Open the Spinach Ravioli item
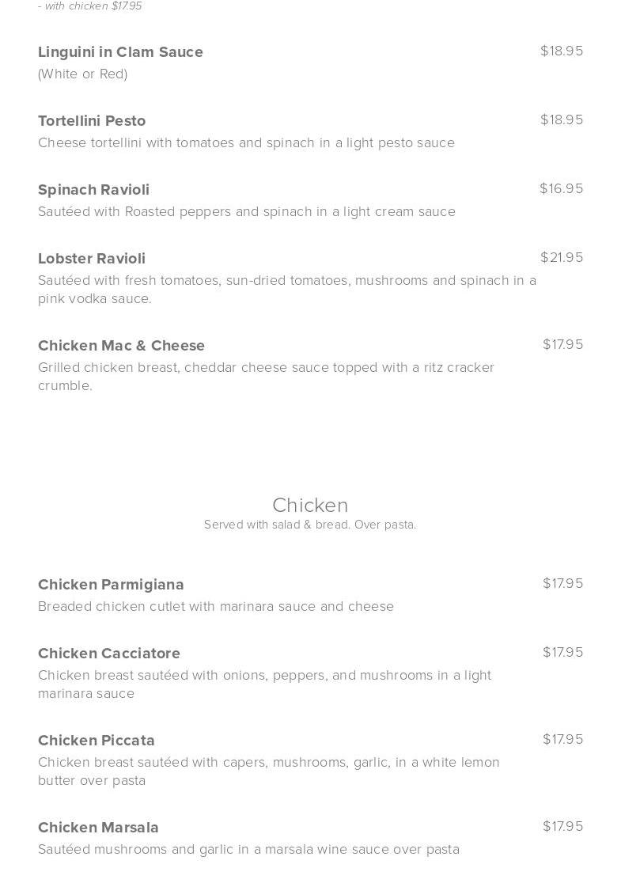 [x=93, y=190]
